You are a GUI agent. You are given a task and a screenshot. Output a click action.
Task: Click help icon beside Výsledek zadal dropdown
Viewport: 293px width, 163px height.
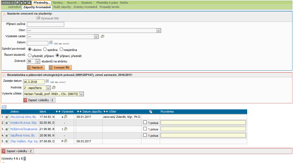tap(102, 37)
